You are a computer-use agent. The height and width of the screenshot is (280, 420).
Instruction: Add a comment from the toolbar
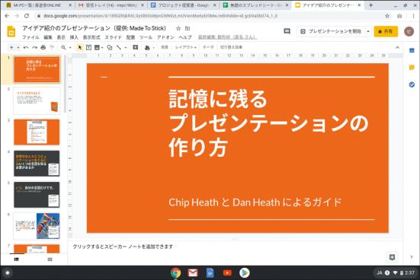(x=135, y=48)
